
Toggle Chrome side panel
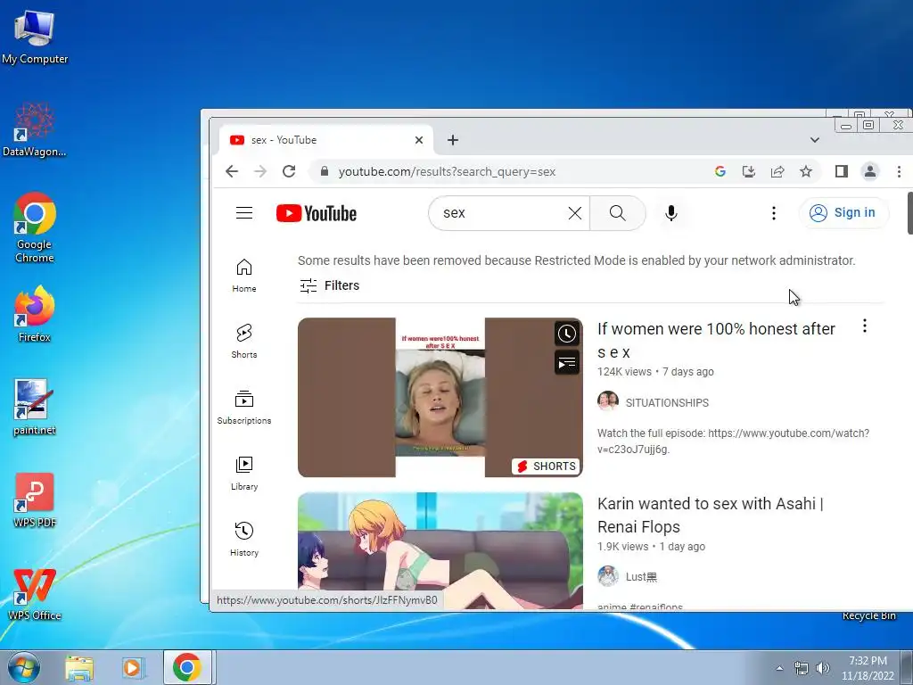pos(842,171)
